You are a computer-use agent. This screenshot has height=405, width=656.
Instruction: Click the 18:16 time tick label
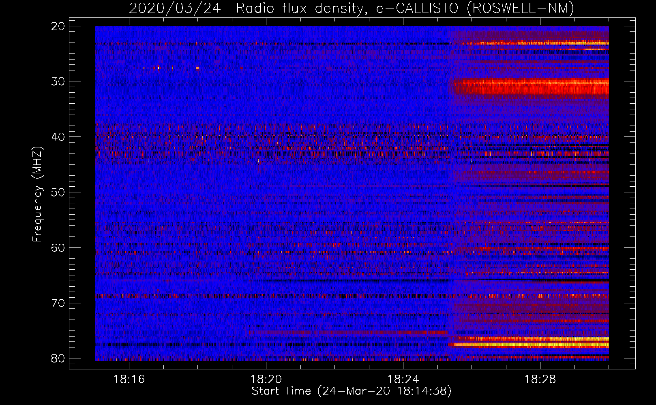pyautogui.click(x=129, y=379)
